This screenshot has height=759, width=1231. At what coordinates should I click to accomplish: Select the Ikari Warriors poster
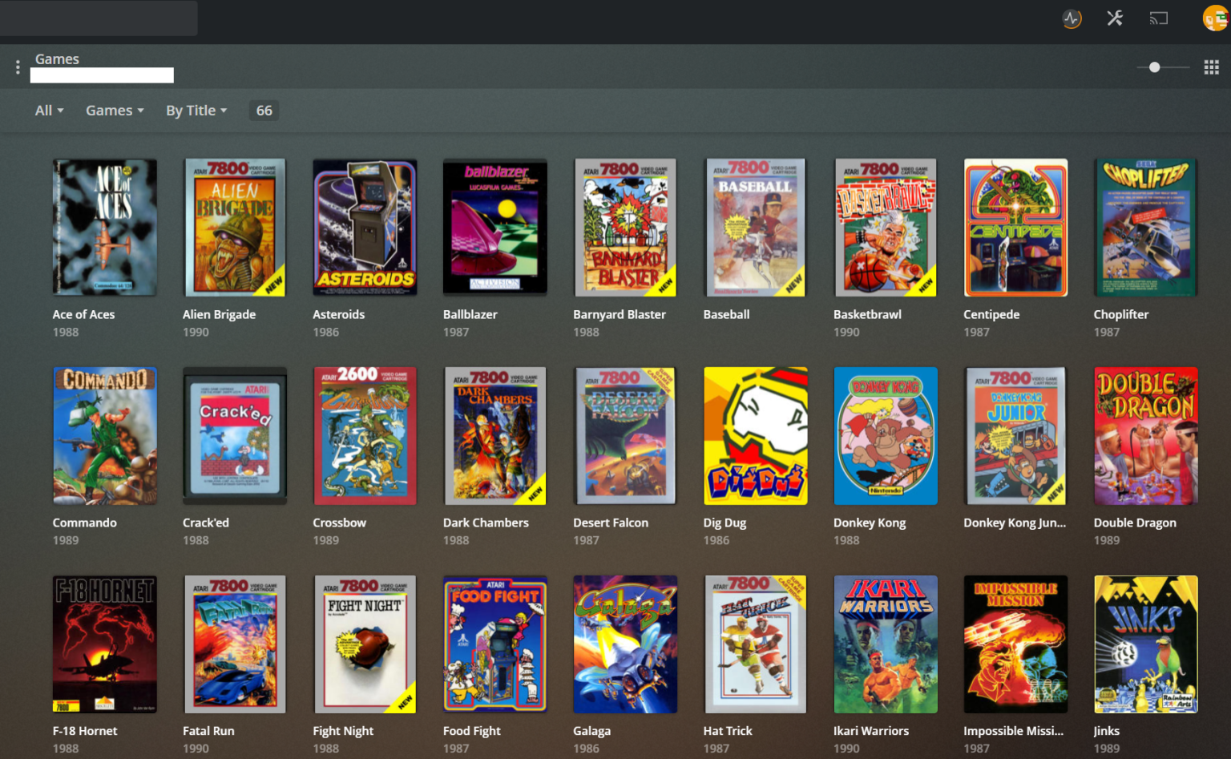coord(885,644)
